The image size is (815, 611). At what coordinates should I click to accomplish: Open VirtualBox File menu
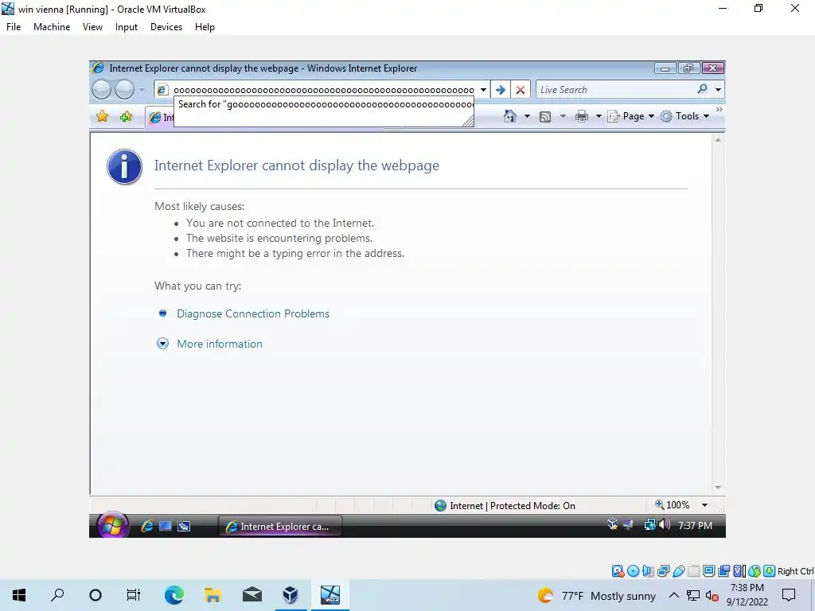(x=14, y=27)
